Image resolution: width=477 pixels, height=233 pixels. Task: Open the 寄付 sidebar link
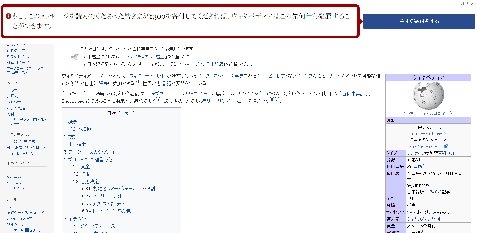tap(11, 114)
